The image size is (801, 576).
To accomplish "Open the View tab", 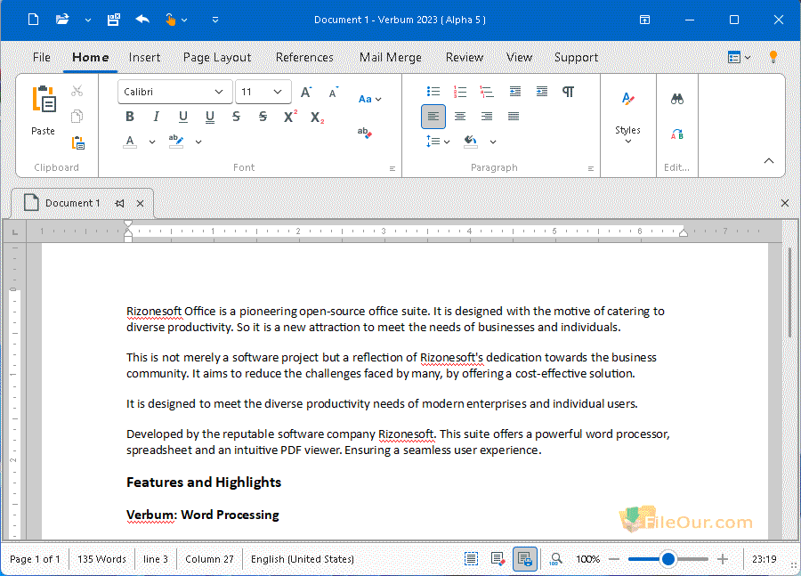I will [519, 57].
